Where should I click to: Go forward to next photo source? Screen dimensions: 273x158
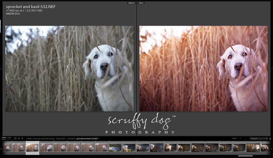23,138
